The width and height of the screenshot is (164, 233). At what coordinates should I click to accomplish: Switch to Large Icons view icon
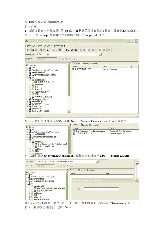coord(52,50)
